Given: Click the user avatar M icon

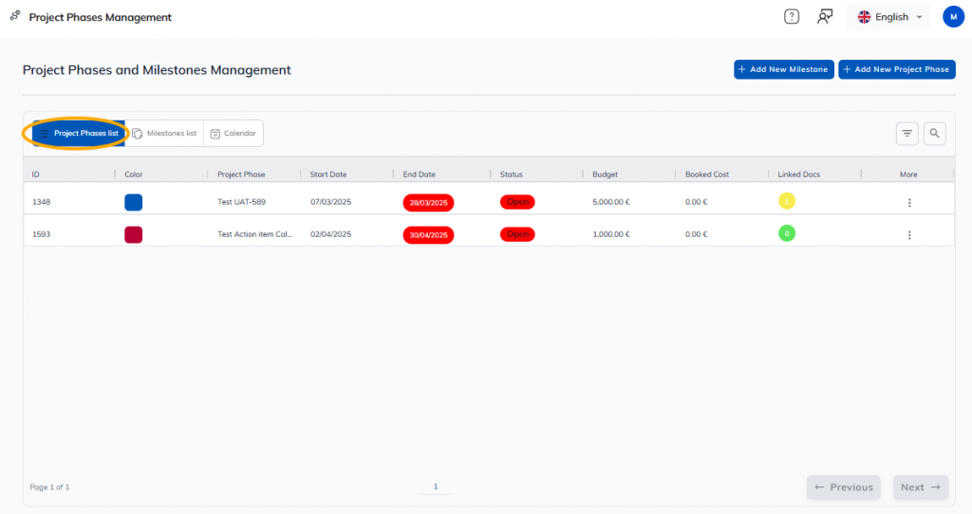Looking at the screenshot, I should pos(953,17).
